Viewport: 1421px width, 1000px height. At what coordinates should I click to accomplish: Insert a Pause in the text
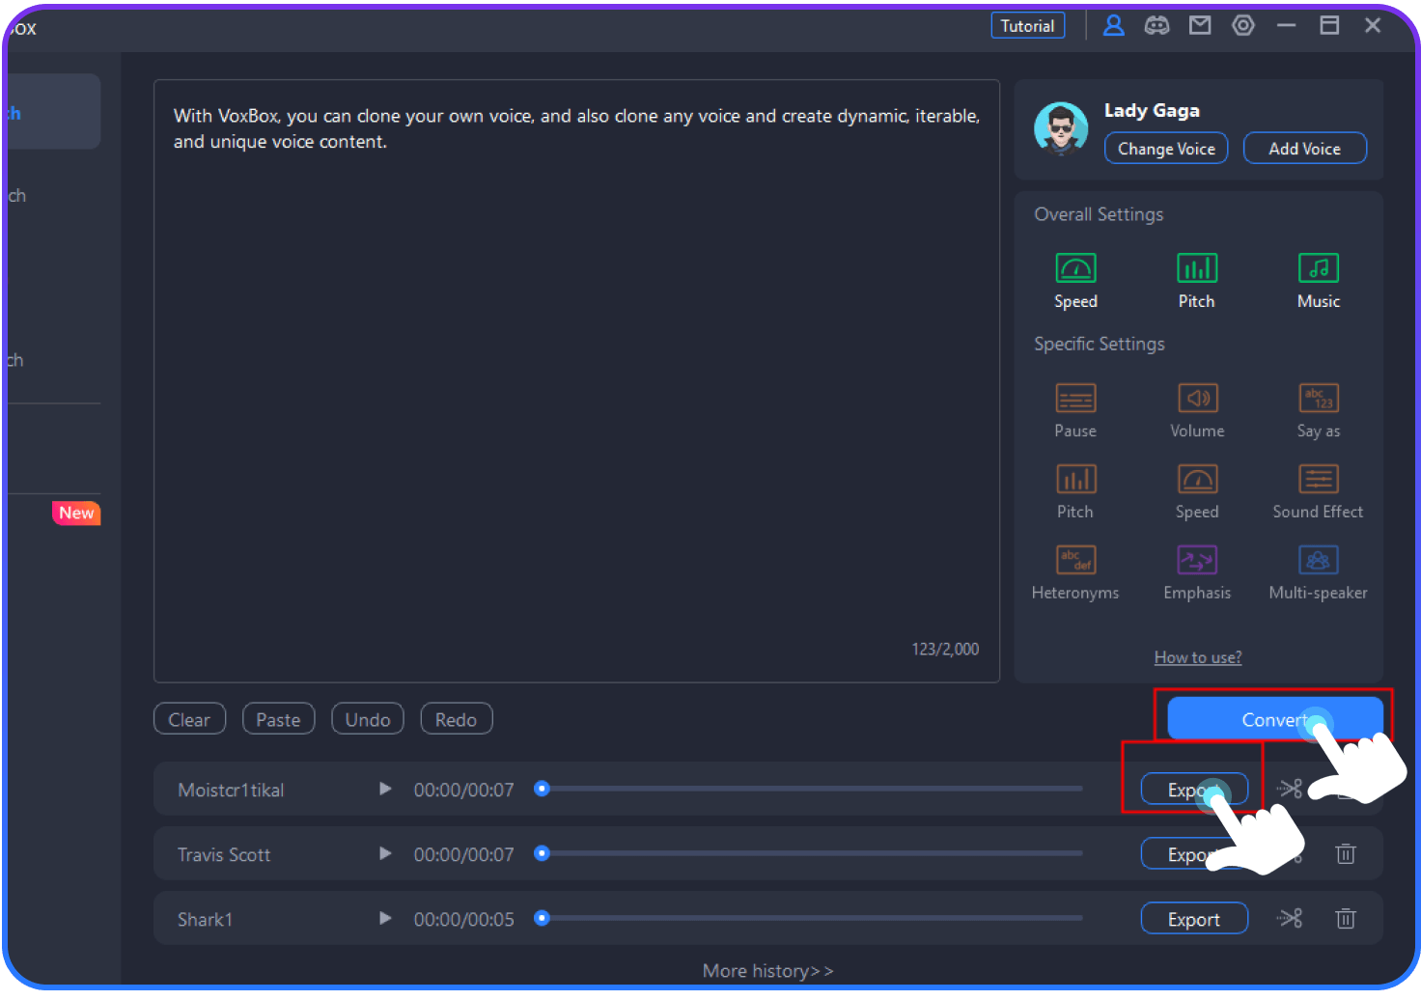[1075, 410]
